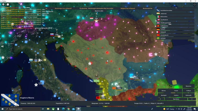
Task: Open Task View on the taskbar
Action: (x=43, y=109)
